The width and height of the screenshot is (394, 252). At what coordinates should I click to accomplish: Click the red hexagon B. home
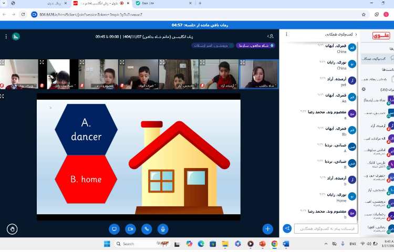pyautogui.click(x=86, y=179)
